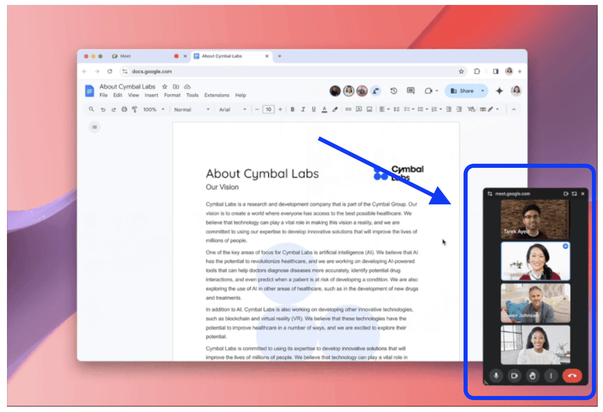Open the checklist dropdown
This screenshot has width=603, height=412.
pos(409,109)
